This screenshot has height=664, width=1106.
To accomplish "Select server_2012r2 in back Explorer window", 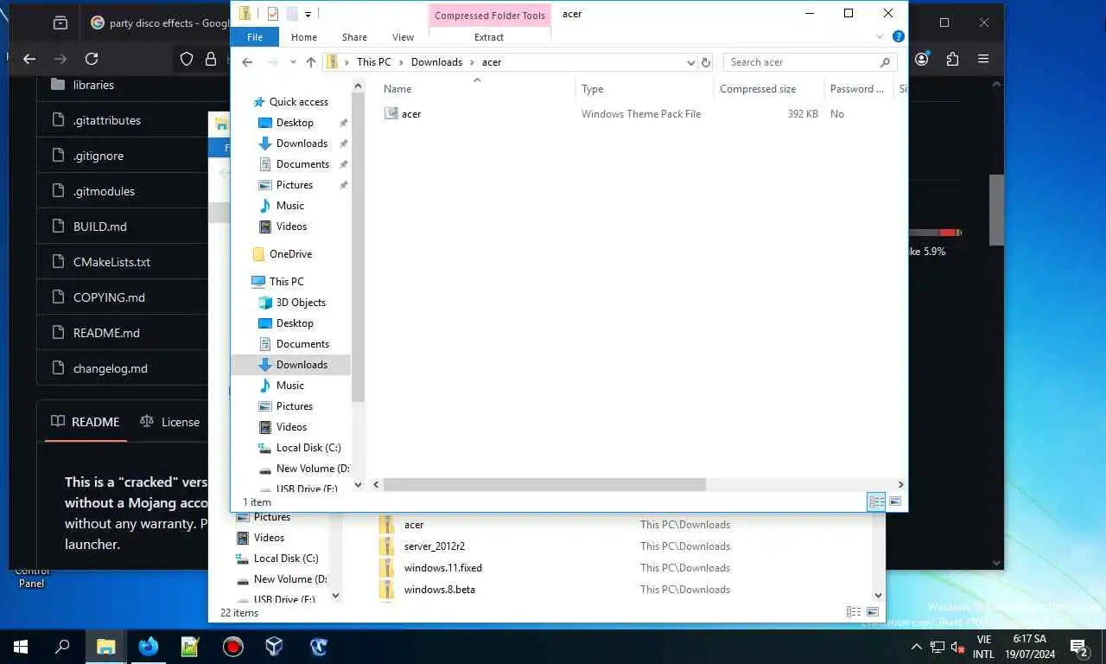I will tap(434, 546).
